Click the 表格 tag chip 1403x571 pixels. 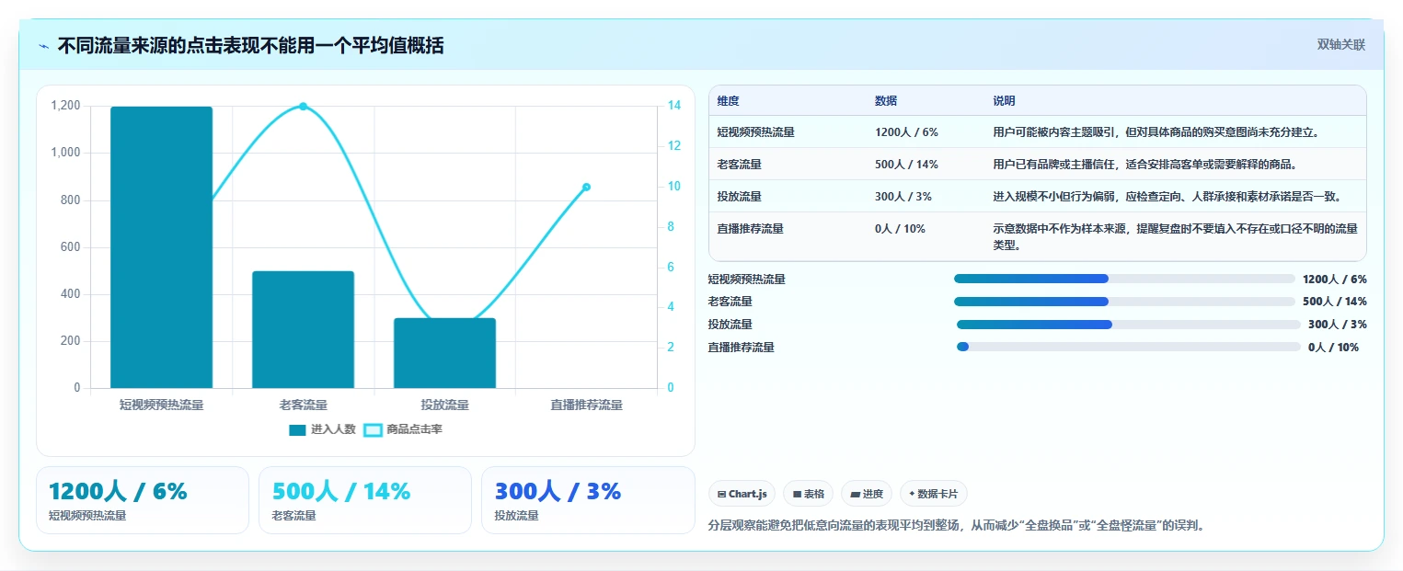pos(808,494)
